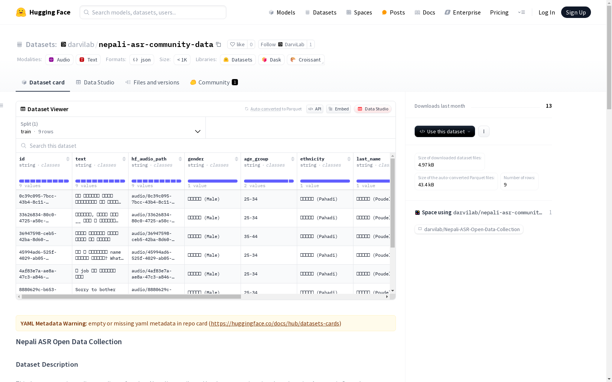Select the Croissant library tag
The height and width of the screenshot is (382, 612).
306,60
